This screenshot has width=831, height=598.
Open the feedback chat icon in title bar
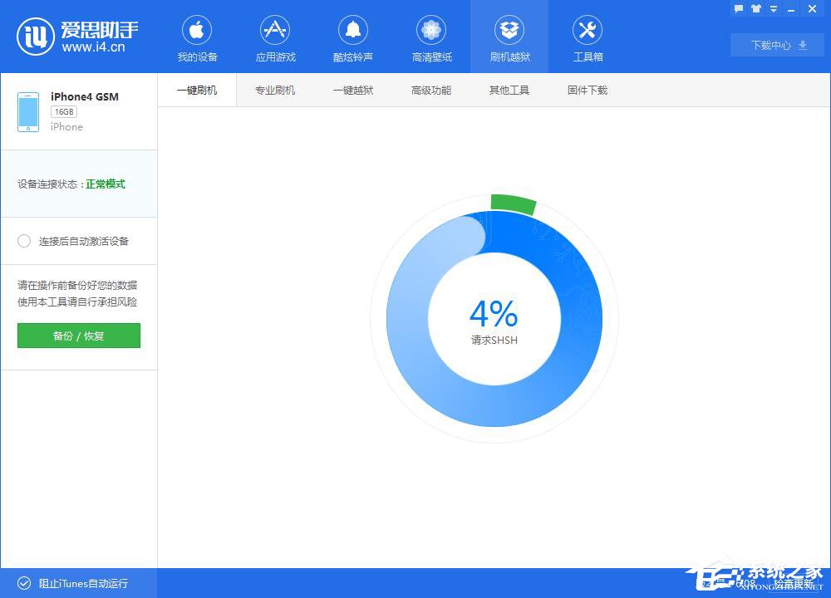pos(739,8)
